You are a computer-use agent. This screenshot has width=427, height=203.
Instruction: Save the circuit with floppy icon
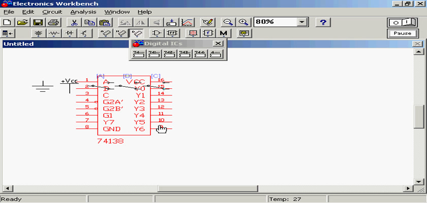[38, 22]
